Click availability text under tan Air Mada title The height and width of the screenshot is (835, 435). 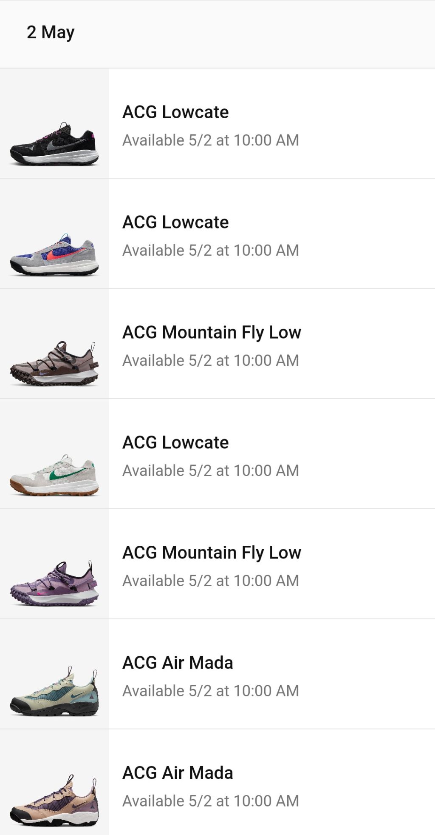click(x=211, y=801)
